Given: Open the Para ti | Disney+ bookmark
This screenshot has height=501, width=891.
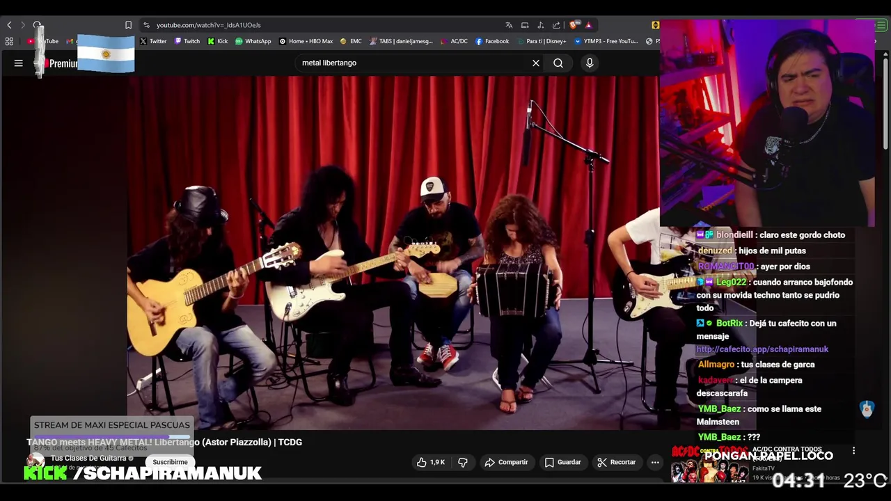Looking at the screenshot, I should click(541, 41).
